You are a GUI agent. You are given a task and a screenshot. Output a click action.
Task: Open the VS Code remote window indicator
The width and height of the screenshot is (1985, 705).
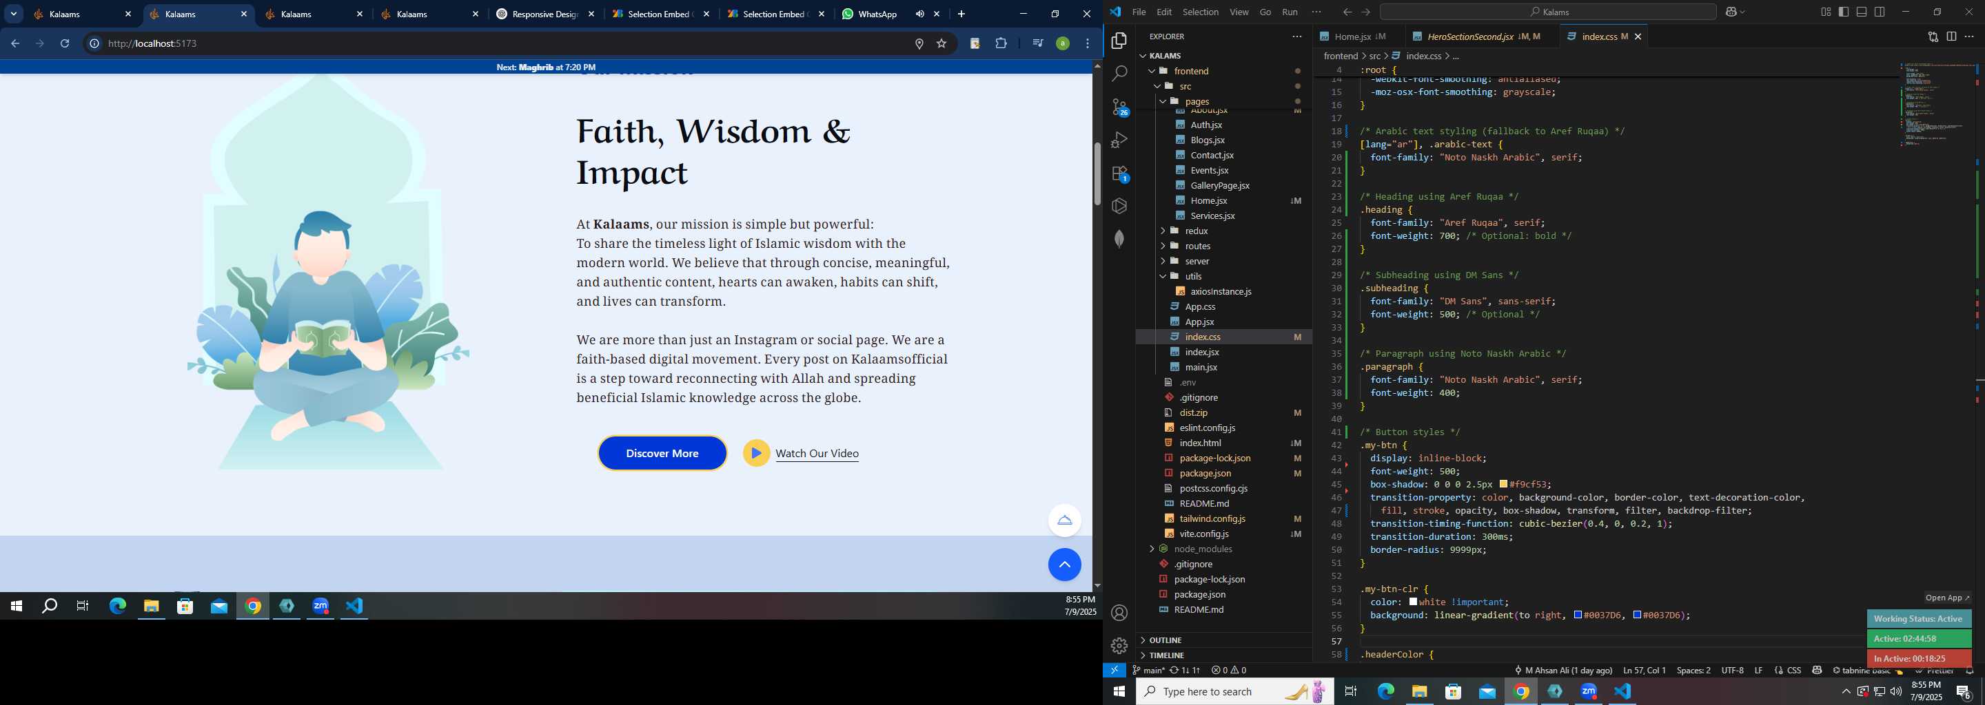[1114, 670]
